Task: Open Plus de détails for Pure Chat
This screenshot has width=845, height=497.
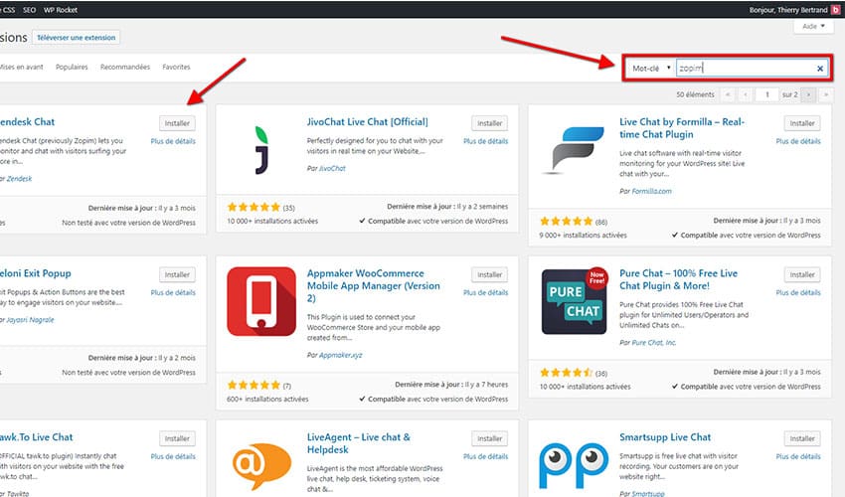Action: pyautogui.click(x=798, y=292)
